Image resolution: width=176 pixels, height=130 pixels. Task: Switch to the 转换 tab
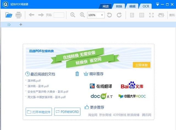click(x=119, y=6)
